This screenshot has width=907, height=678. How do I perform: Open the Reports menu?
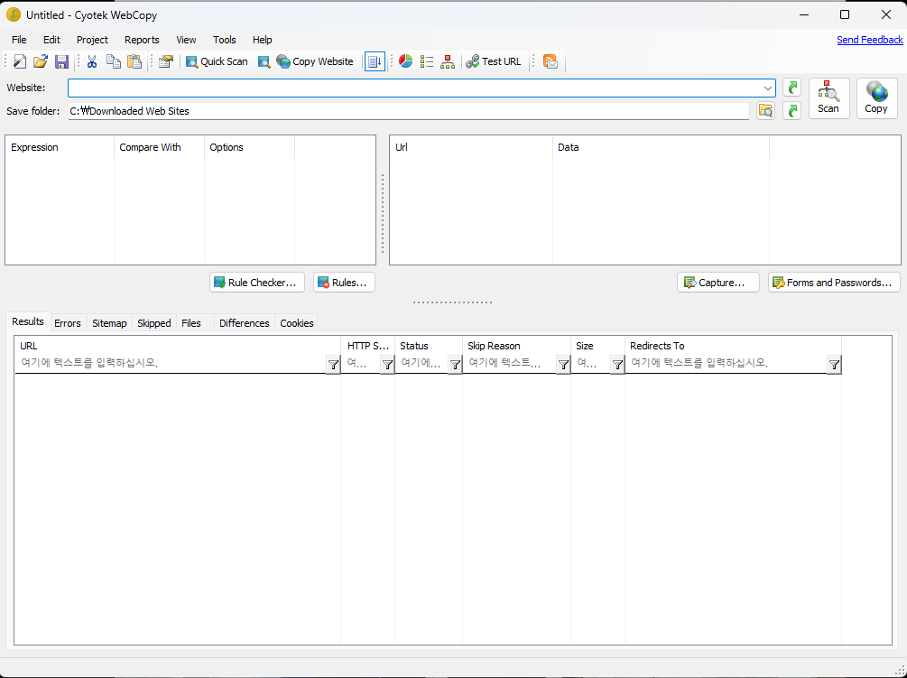pos(142,40)
